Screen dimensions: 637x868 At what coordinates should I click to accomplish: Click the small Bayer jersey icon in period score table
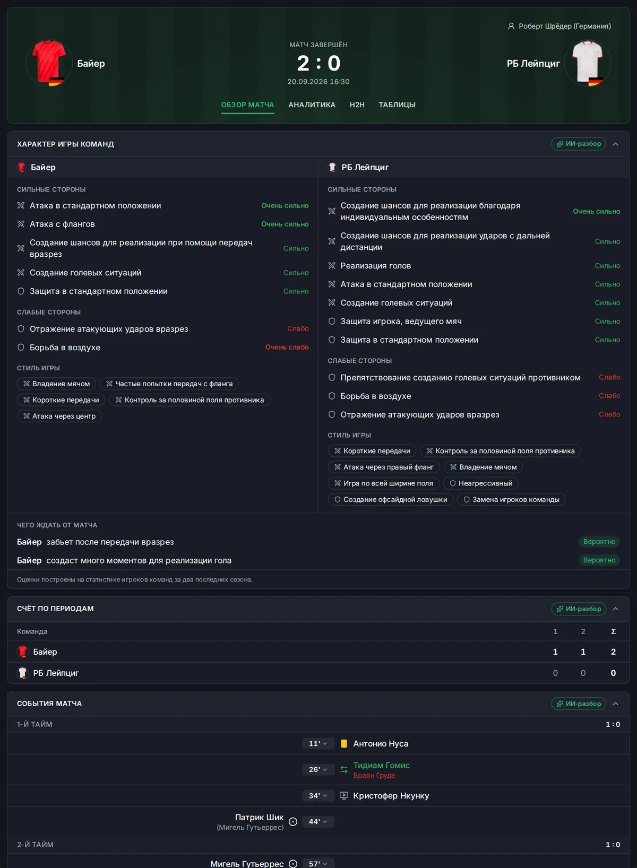coord(22,652)
